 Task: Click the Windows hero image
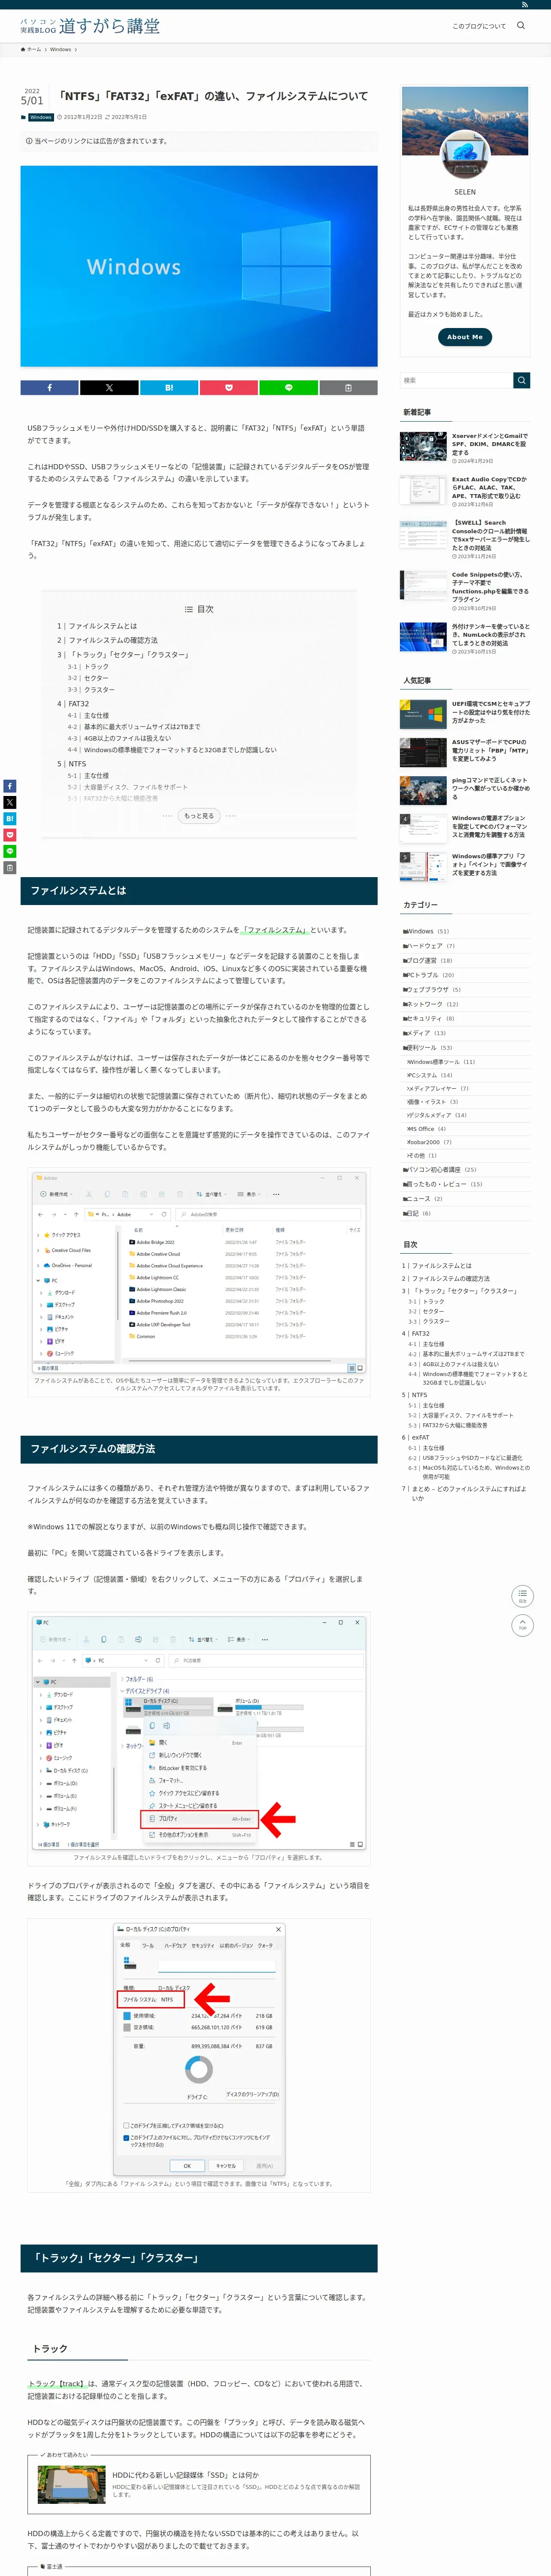199,266
